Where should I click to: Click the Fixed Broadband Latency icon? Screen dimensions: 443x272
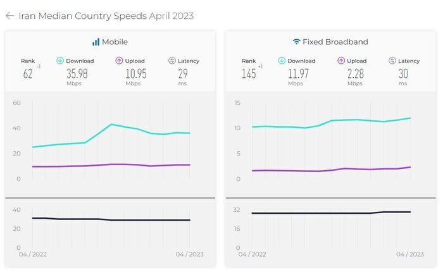click(x=393, y=61)
